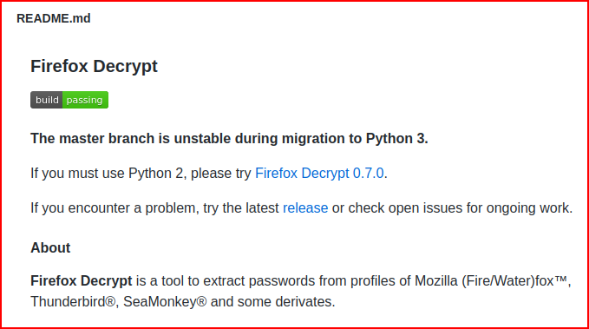The width and height of the screenshot is (589, 329).
Task: Click the word "Thunderbird®"
Action: coord(73,301)
